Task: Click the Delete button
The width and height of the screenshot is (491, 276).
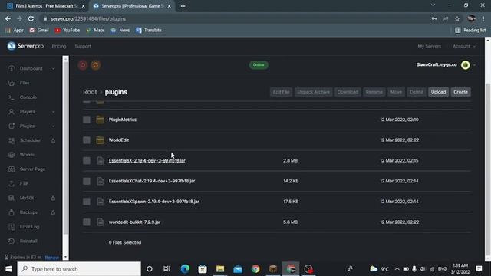Action: [x=416, y=92]
